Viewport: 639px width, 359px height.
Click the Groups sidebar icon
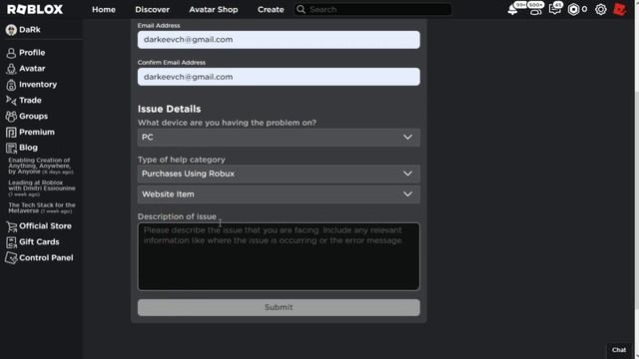click(11, 117)
